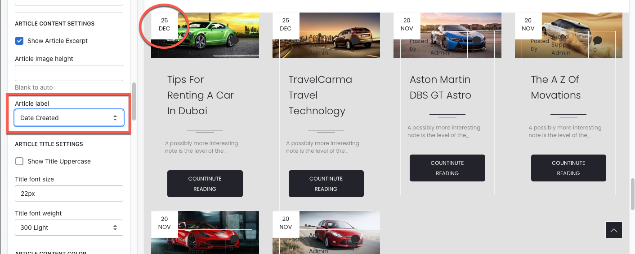635x254 pixels.
Task: Click the 25 DEC date badge on green car
Action: point(165,25)
